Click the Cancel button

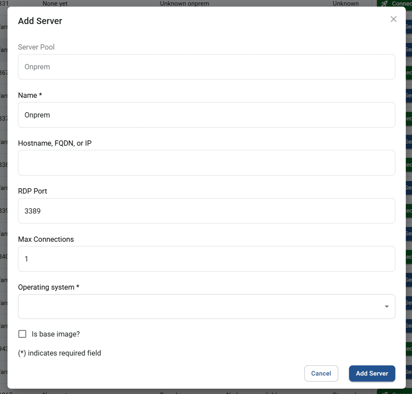click(x=321, y=373)
